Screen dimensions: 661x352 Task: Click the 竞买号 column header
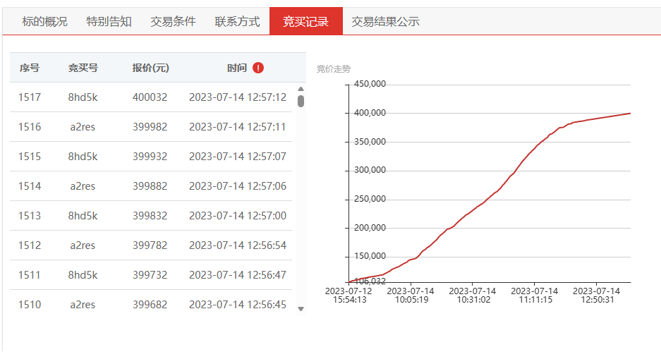(83, 68)
